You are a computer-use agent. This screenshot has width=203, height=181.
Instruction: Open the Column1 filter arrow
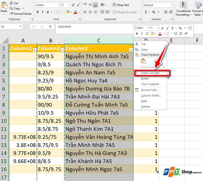point(34,49)
